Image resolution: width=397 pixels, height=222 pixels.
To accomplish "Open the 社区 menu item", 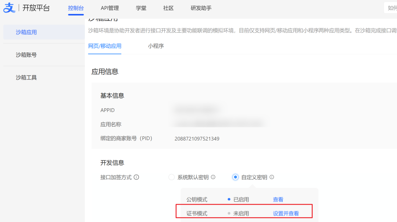I will click(x=168, y=8).
